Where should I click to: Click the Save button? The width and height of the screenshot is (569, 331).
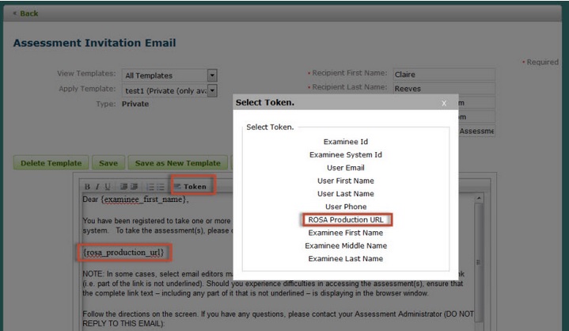pos(108,163)
